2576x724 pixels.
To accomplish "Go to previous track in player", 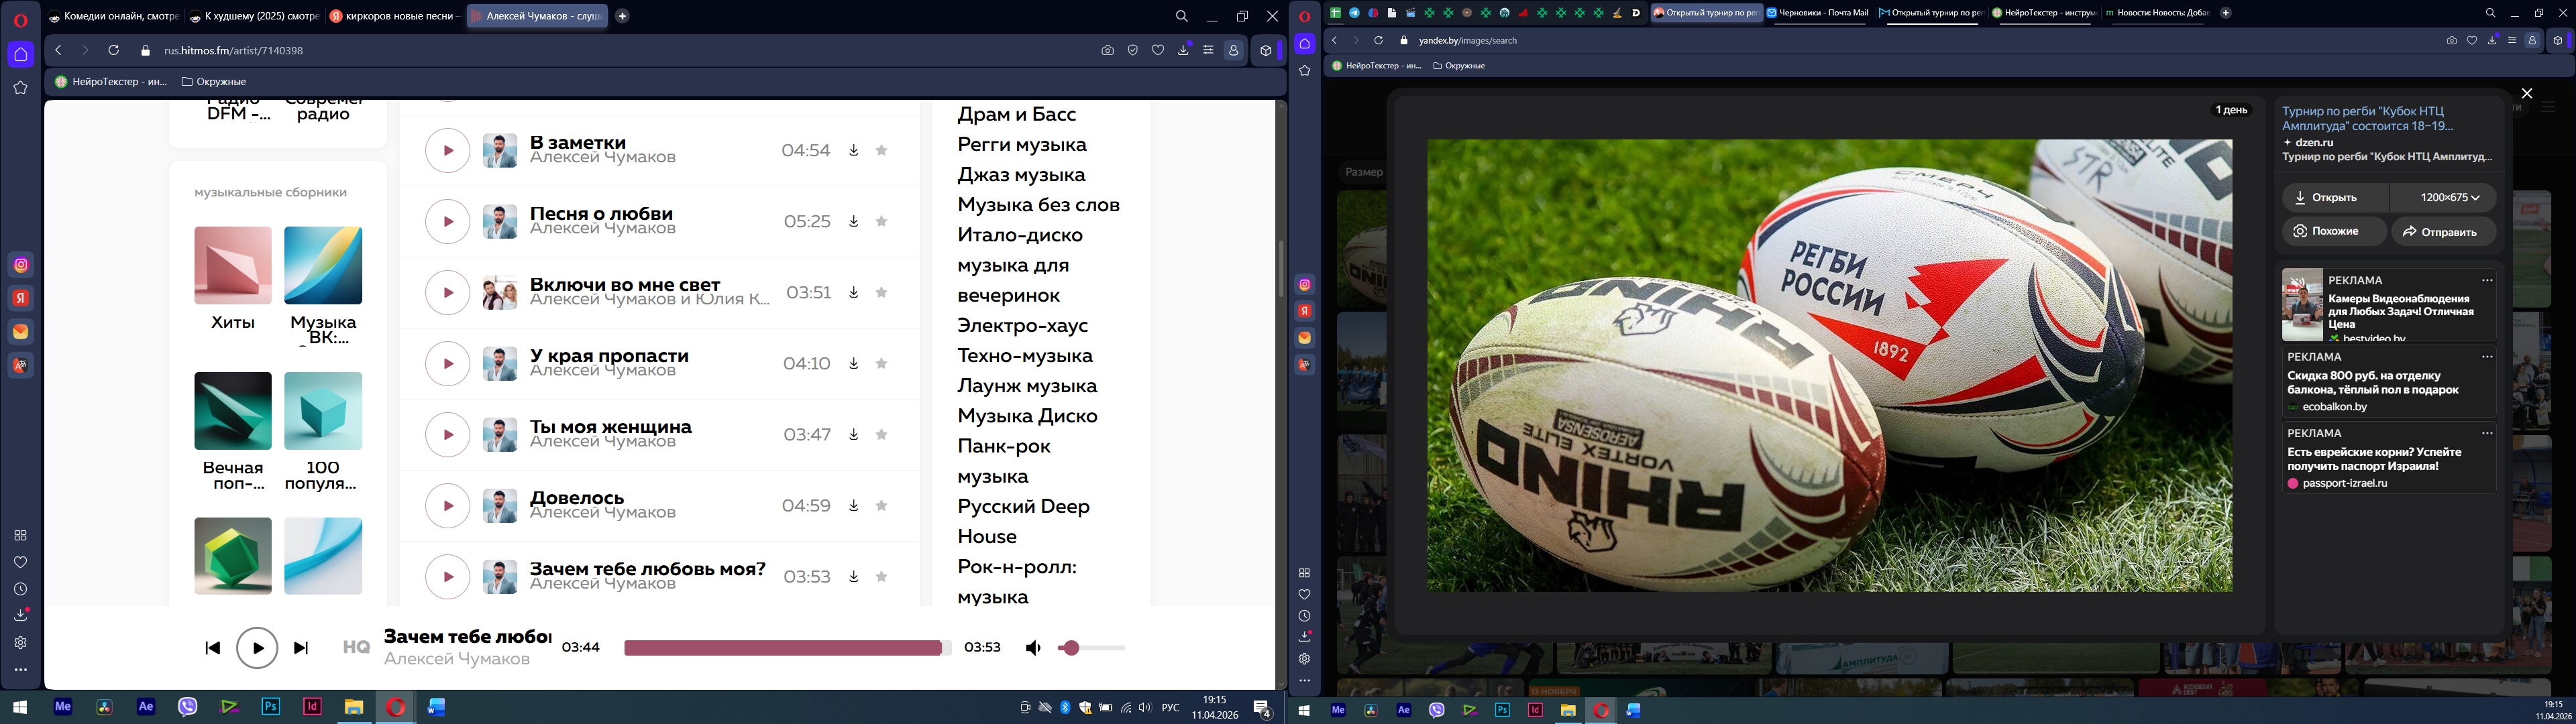I will click(212, 648).
